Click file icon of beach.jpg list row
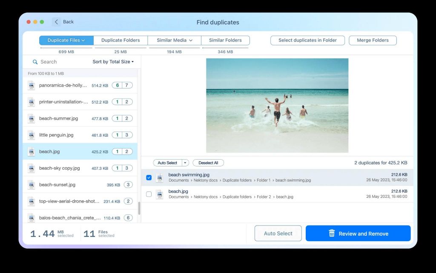Screen dimensions: 436x273 click(x=32, y=152)
